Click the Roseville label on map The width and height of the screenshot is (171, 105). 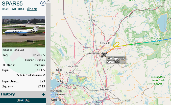pos(105,43)
